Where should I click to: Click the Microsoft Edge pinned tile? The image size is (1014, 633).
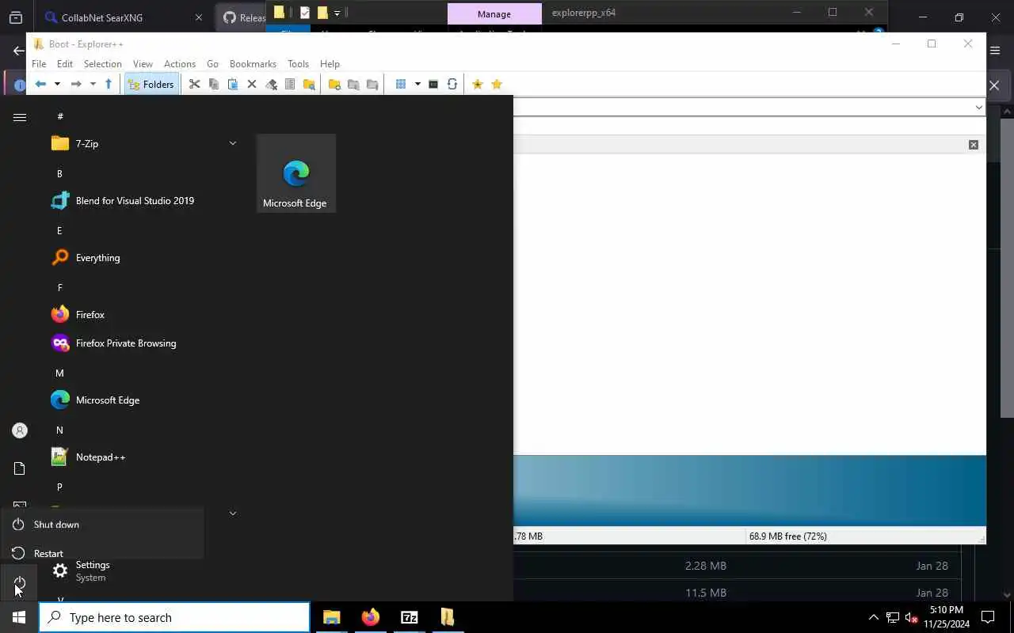(x=295, y=173)
